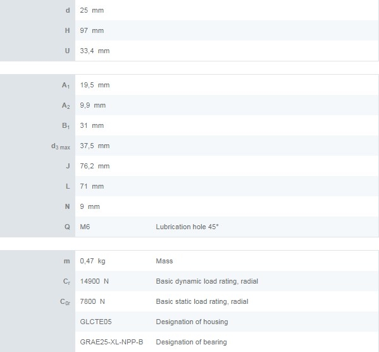The image size is (379, 352).
Task: Click the d row value 25 mm
Action: coord(92,10)
